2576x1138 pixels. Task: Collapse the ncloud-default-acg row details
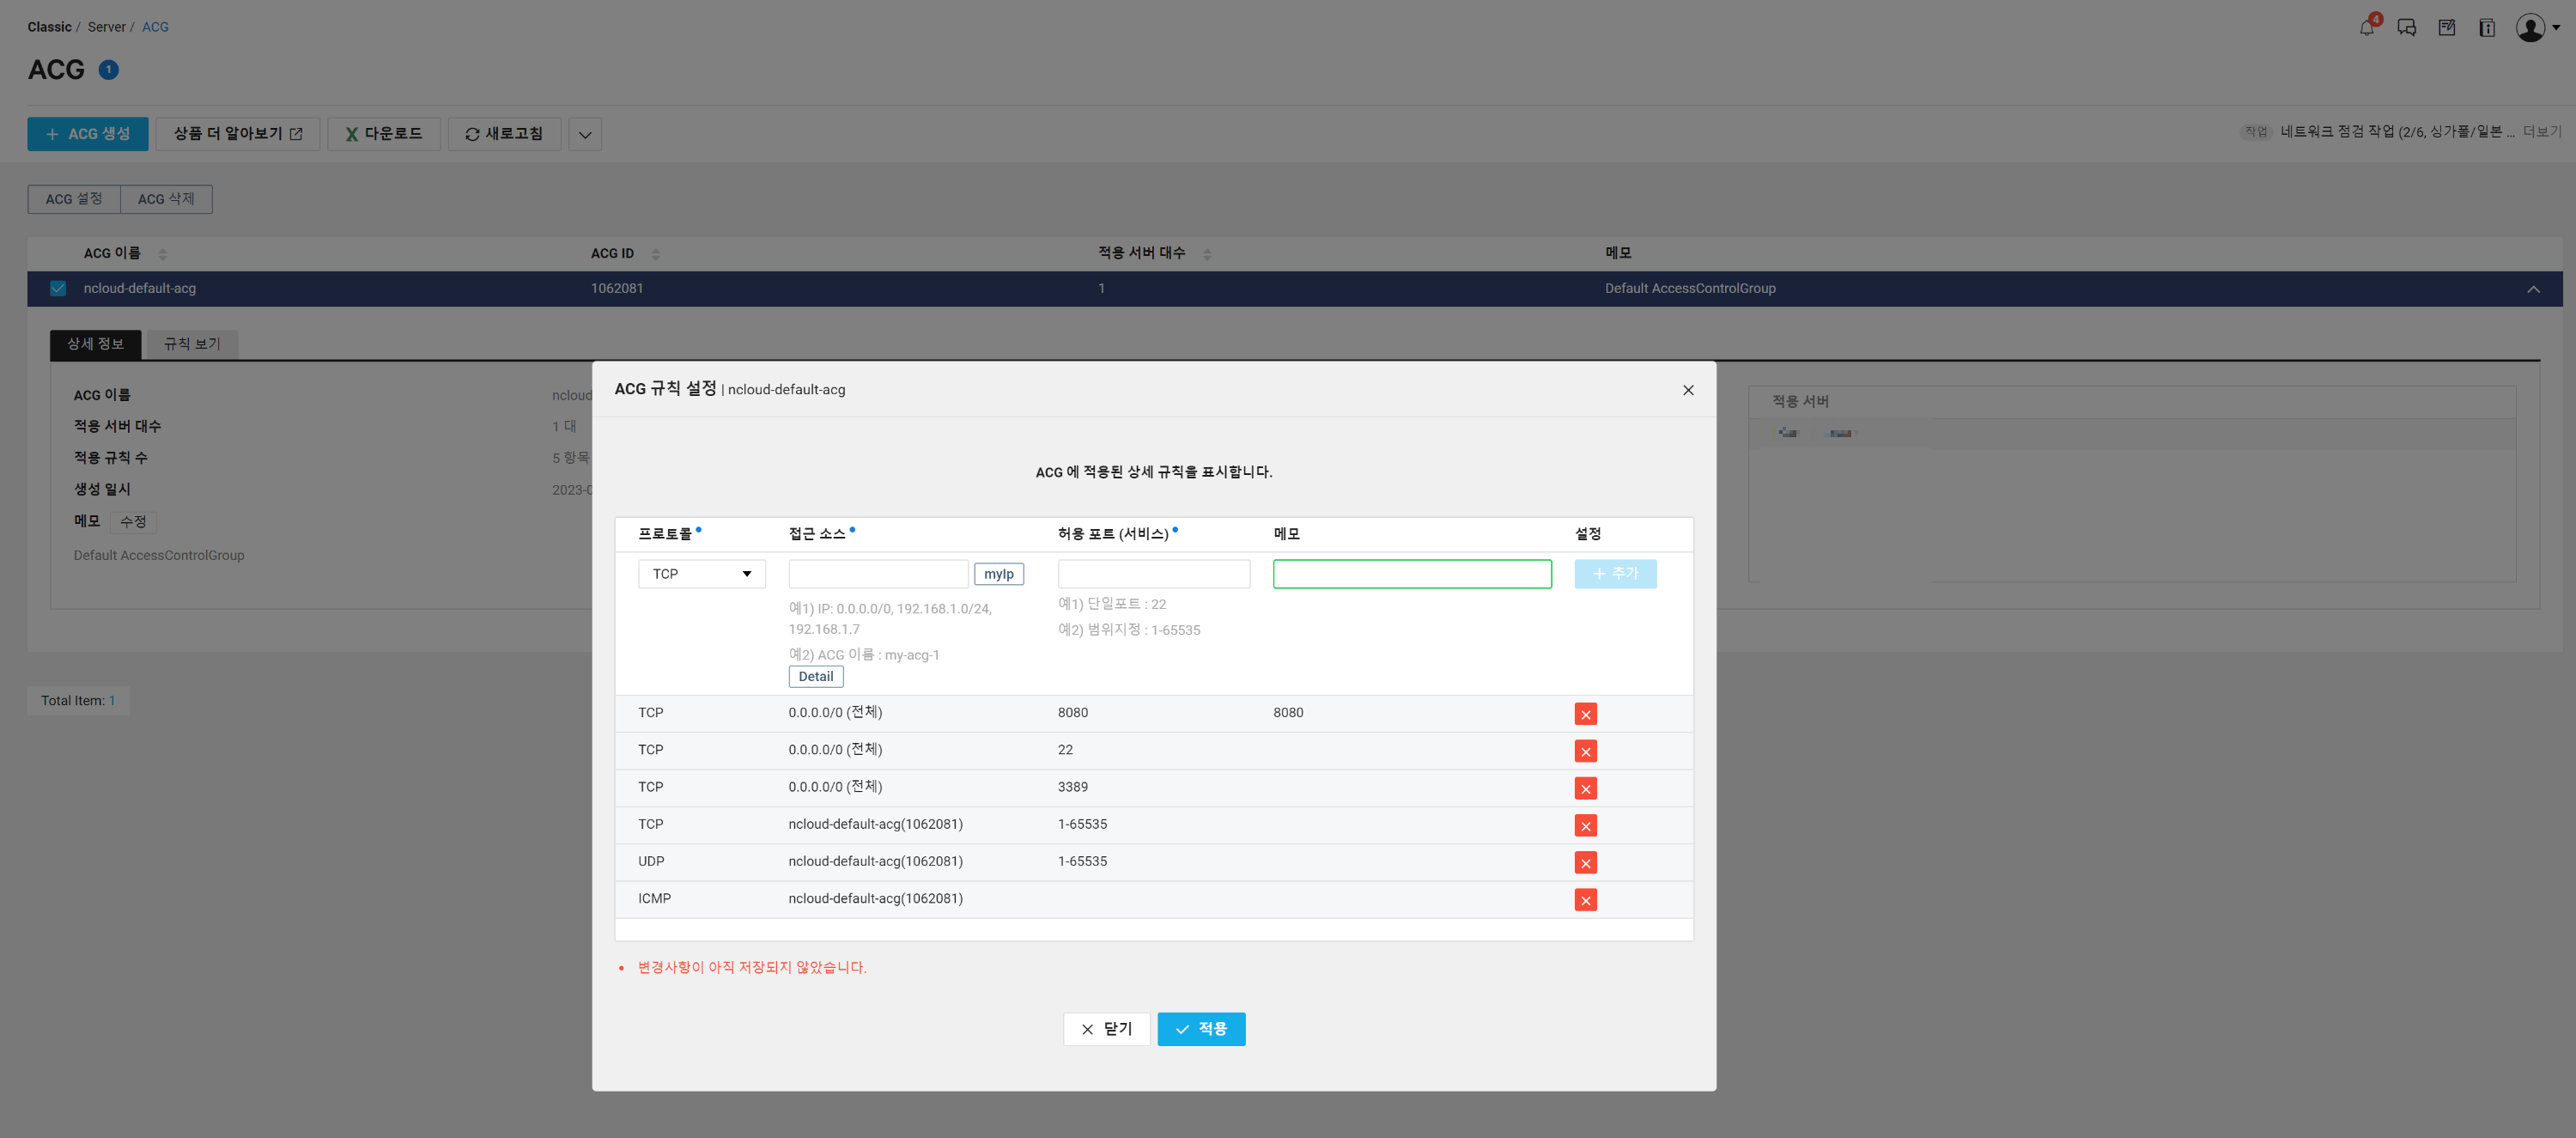click(2532, 289)
